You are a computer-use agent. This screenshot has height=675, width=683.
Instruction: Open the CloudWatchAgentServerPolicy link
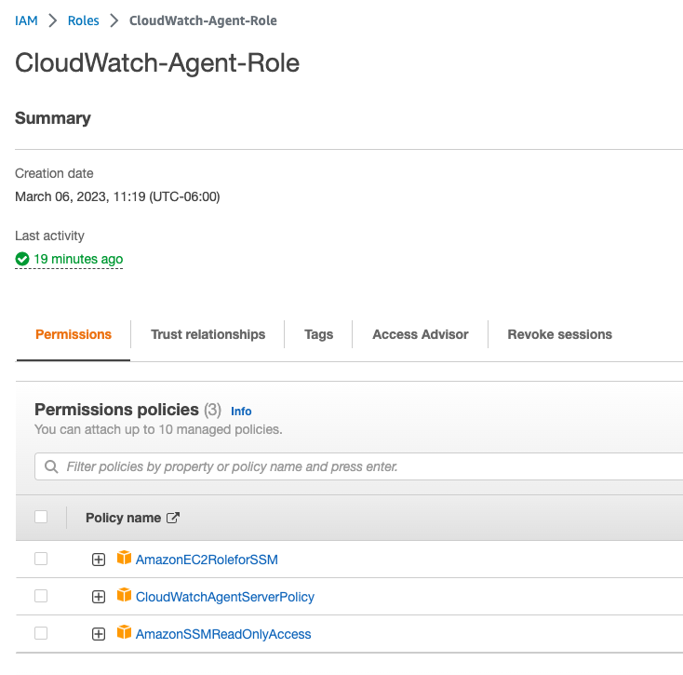point(225,597)
